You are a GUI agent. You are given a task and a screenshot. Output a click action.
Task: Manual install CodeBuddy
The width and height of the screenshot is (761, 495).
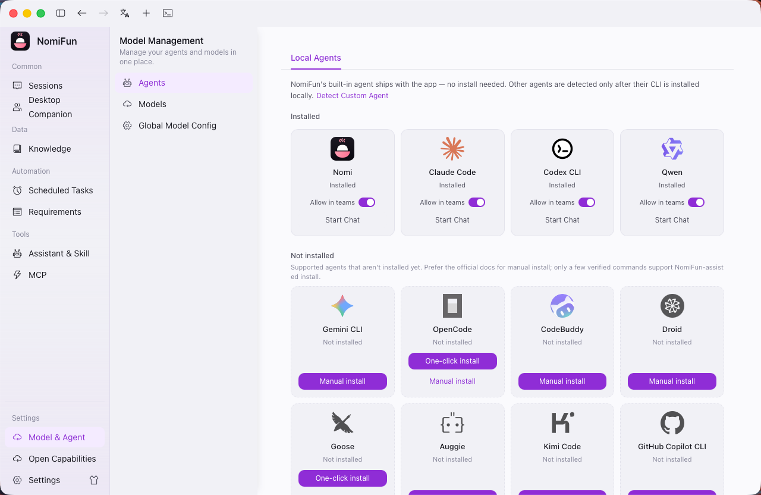click(x=562, y=381)
